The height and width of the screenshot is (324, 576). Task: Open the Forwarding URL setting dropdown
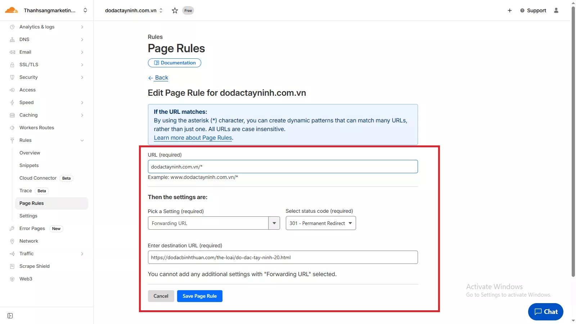[274, 223]
